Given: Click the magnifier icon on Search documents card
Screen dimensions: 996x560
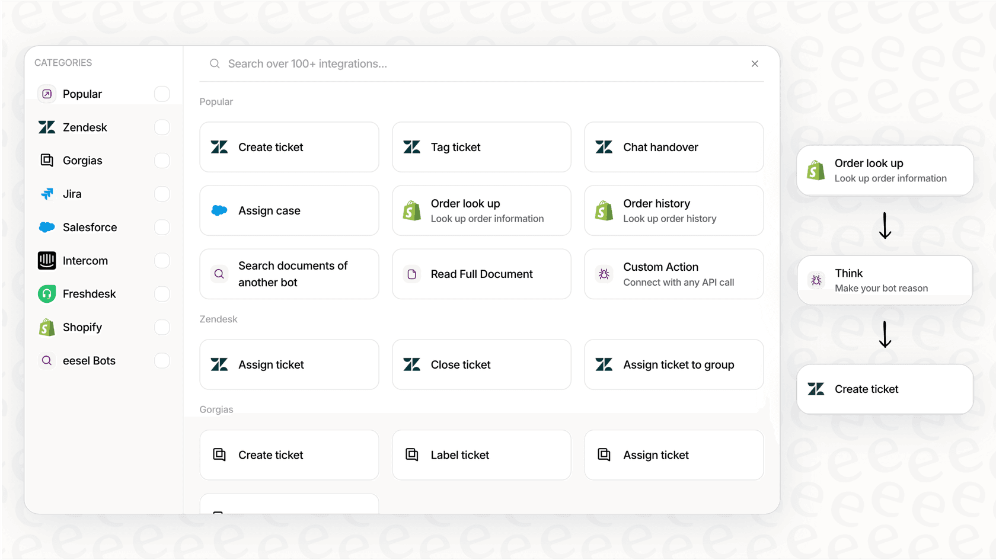Looking at the screenshot, I should [219, 274].
